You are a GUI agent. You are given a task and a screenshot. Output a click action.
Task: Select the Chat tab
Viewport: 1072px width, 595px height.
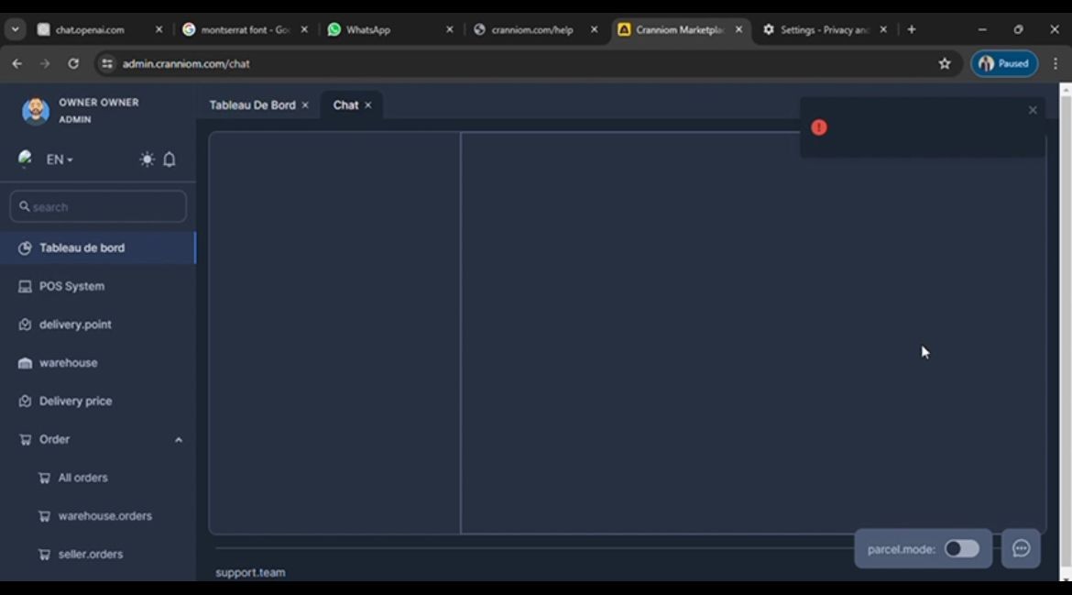pos(345,105)
